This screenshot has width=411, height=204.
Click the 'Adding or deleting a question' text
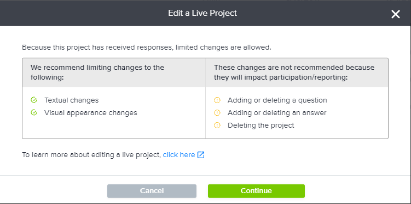pos(277,100)
